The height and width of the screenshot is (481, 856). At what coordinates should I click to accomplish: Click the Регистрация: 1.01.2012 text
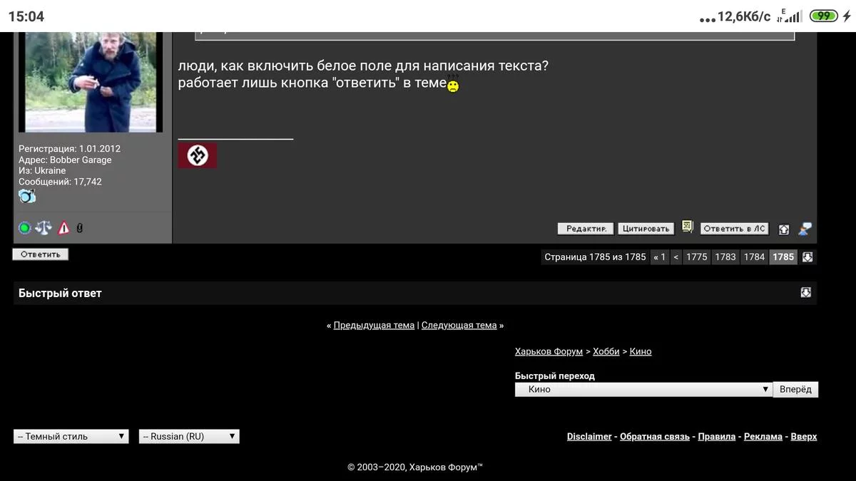(x=69, y=149)
